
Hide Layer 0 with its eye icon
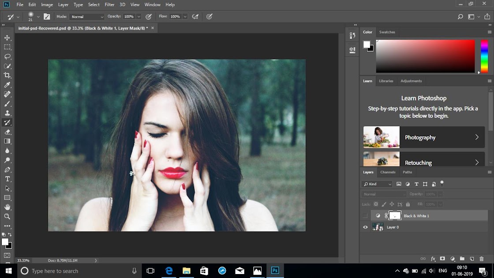tap(365, 227)
